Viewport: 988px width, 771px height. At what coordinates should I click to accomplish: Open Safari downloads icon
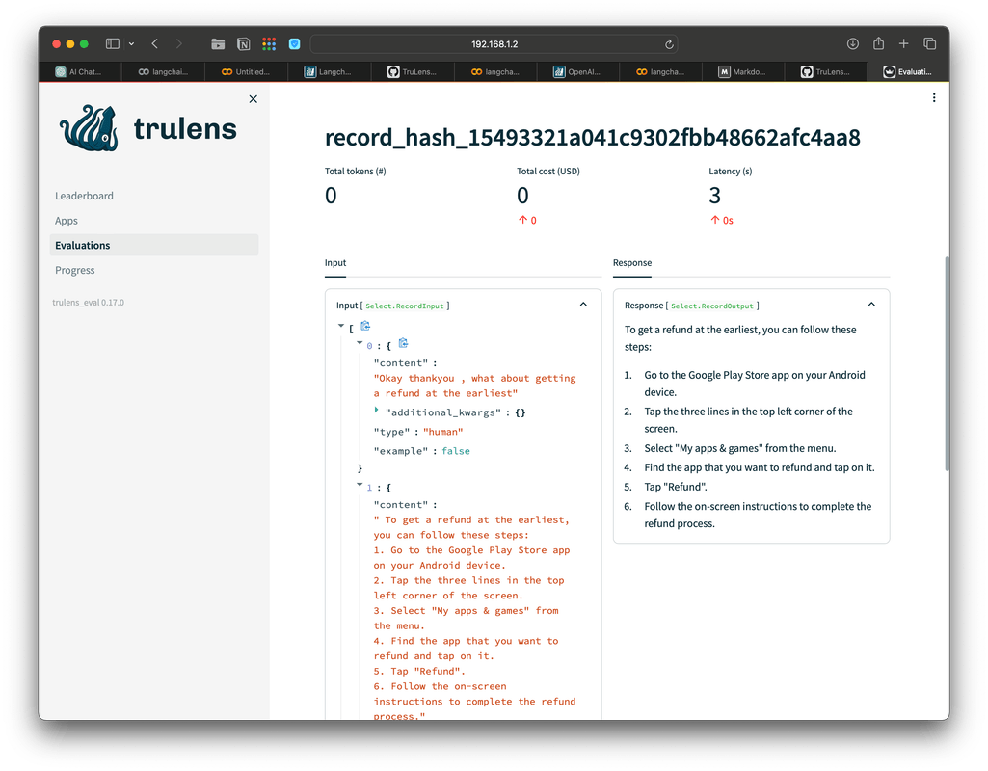point(853,44)
